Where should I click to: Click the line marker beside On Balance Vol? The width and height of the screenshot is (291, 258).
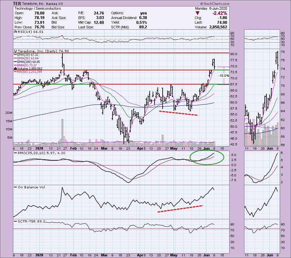15,187
